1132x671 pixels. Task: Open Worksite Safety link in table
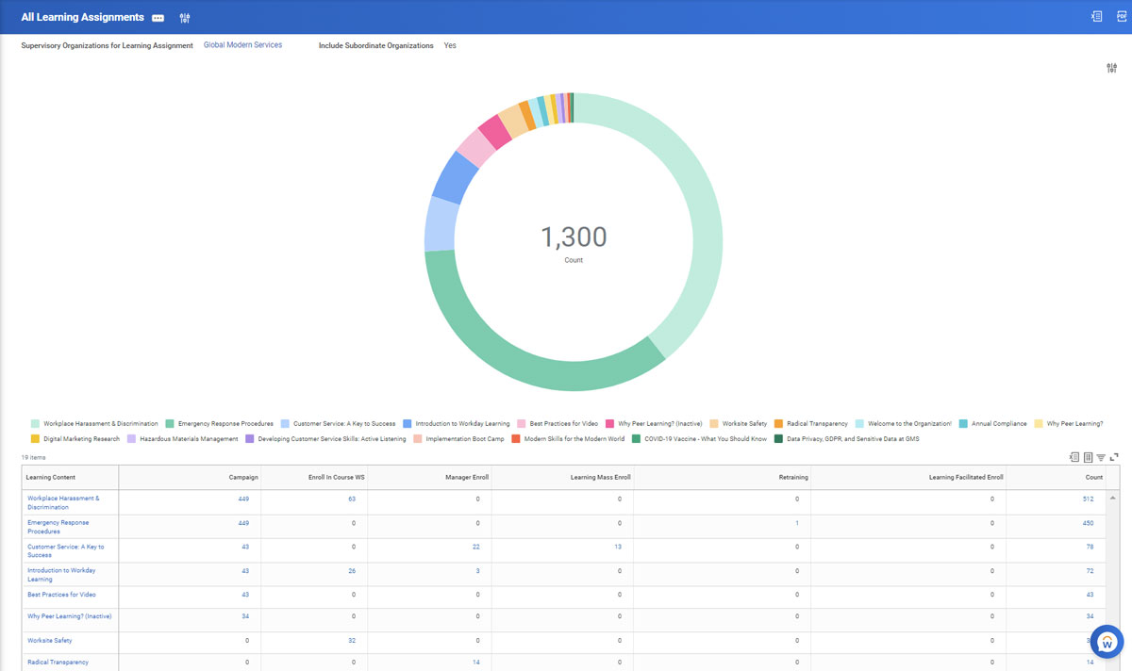point(49,641)
